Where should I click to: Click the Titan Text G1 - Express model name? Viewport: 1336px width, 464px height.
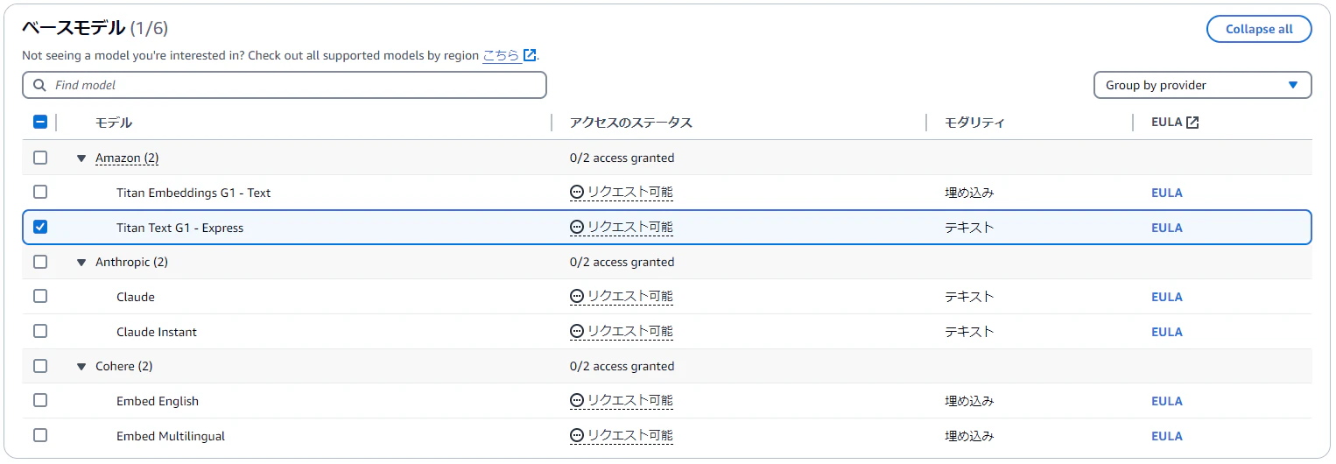click(179, 228)
